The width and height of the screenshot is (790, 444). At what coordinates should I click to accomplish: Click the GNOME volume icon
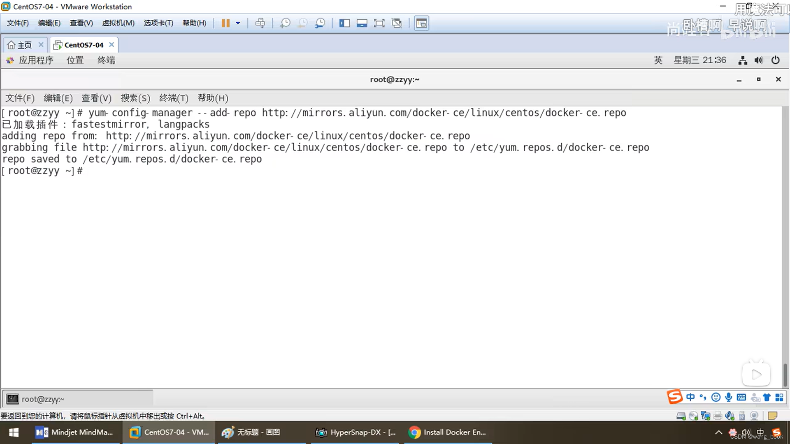(759, 60)
